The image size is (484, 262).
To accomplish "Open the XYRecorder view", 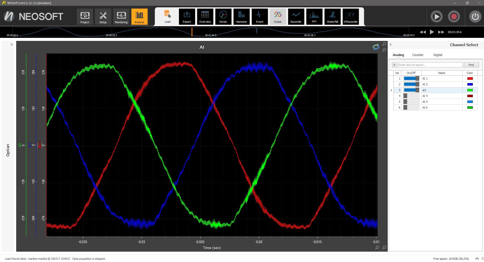I will (x=351, y=17).
